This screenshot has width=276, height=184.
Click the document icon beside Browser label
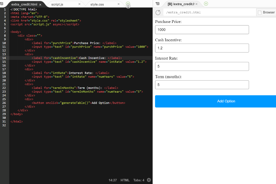point(259,12)
